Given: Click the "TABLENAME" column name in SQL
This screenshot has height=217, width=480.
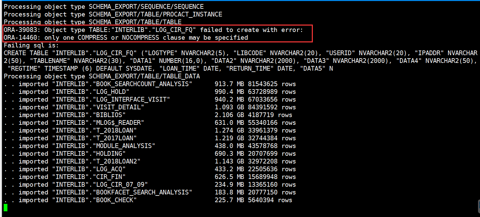Looking at the screenshot, I should pyautogui.click(x=50, y=61).
